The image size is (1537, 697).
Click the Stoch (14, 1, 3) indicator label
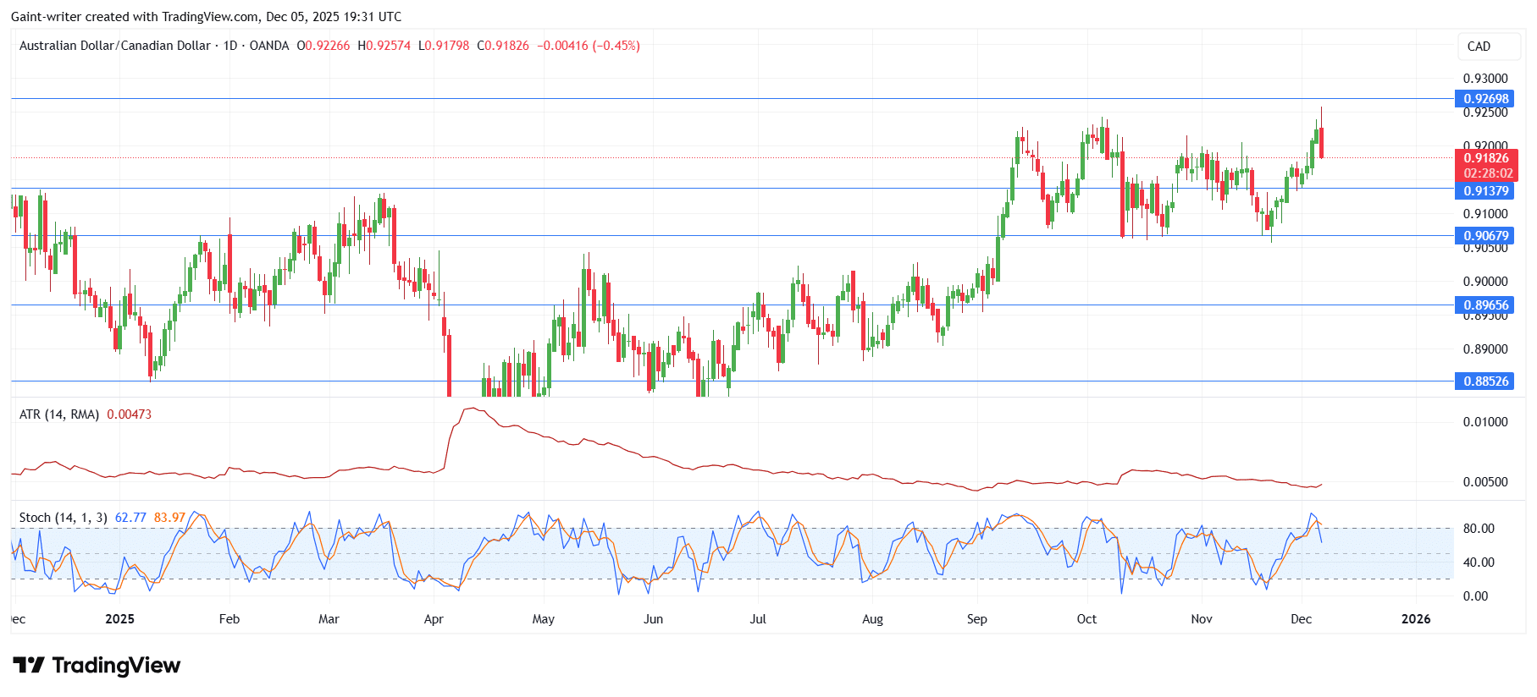(64, 518)
